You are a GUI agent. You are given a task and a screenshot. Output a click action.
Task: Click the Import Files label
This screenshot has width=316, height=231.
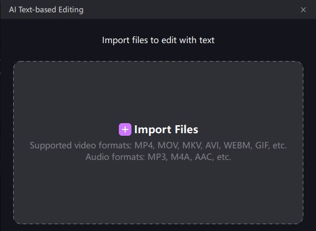coord(166,129)
